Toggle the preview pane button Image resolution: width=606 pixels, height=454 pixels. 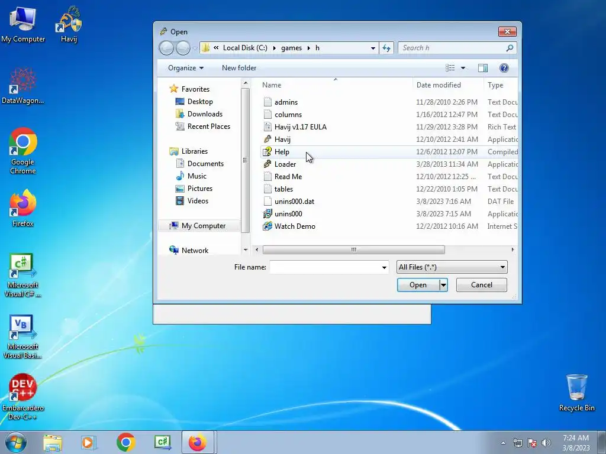pos(483,68)
